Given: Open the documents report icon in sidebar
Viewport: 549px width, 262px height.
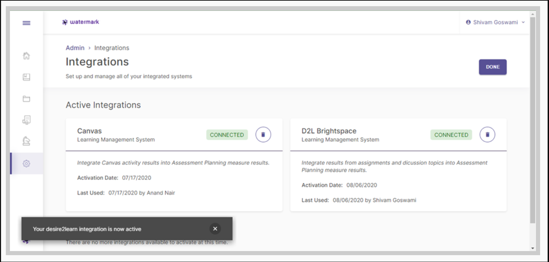Looking at the screenshot, I should (x=26, y=120).
